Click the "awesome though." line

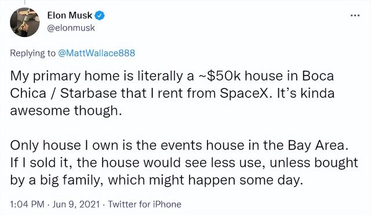point(66,111)
